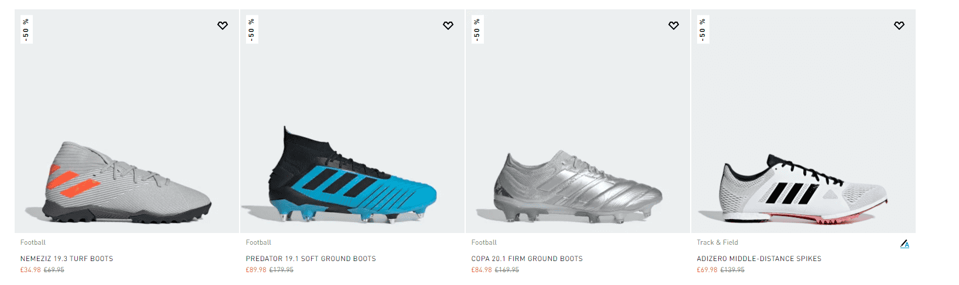Image resolution: width=959 pixels, height=285 pixels.
Task: Click the -50% badge on Adizero spikes
Action: click(703, 29)
